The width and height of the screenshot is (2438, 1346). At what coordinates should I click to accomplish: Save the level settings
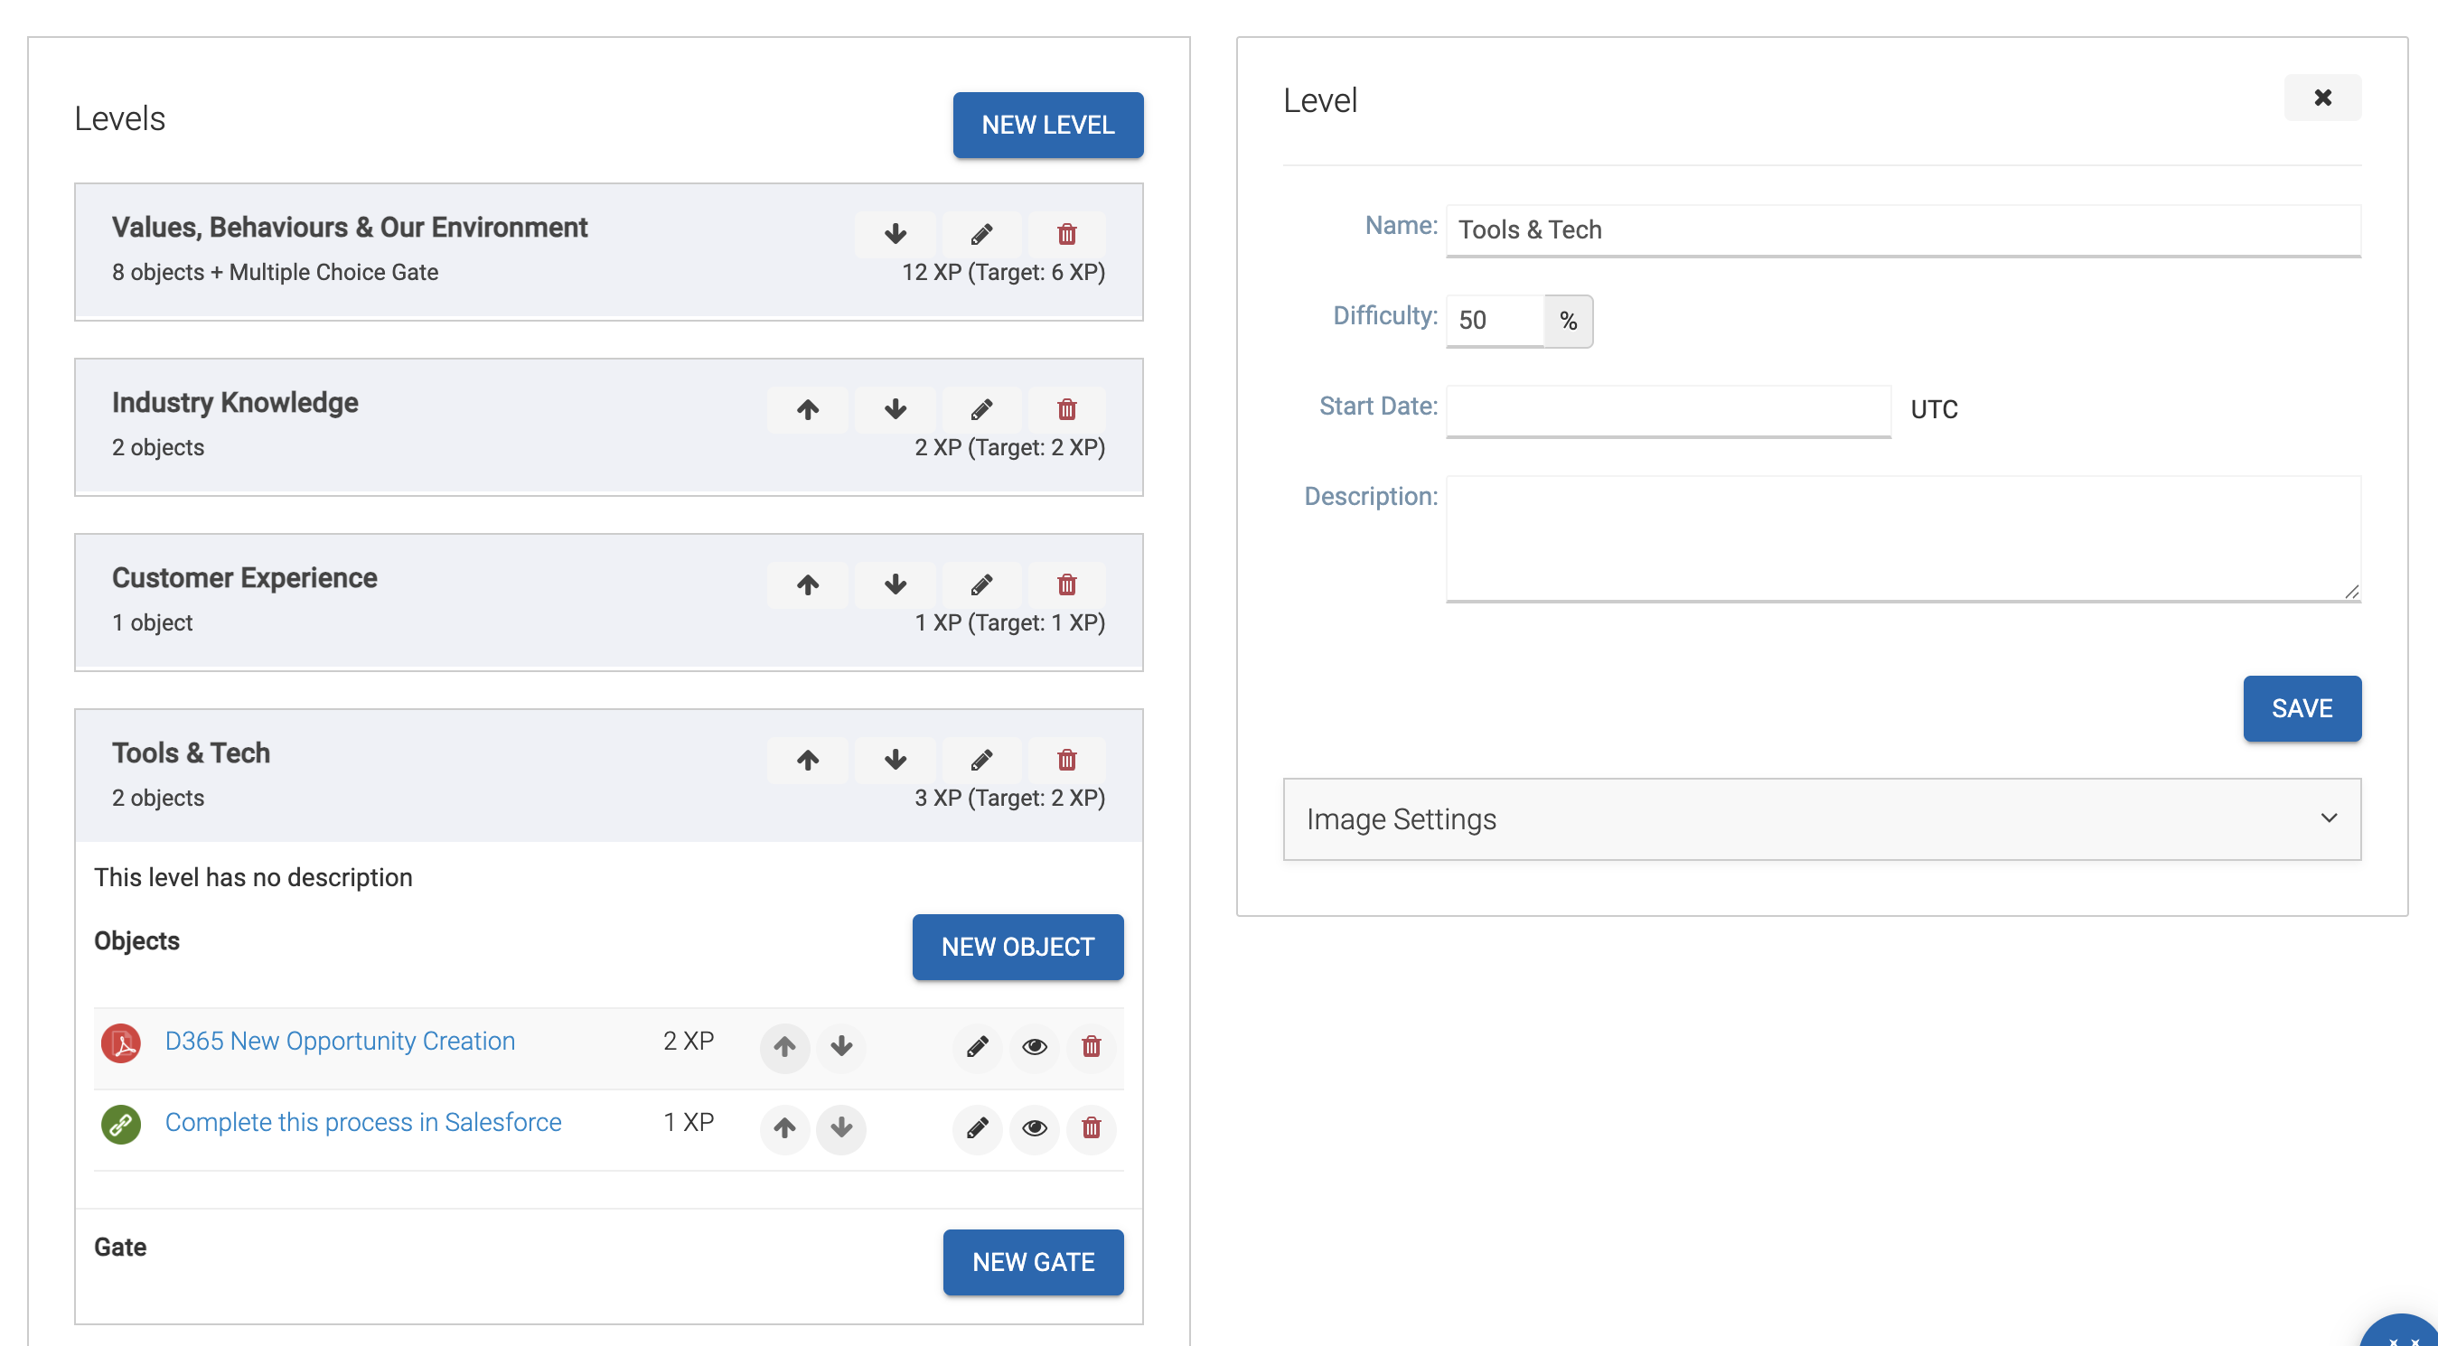click(2301, 708)
